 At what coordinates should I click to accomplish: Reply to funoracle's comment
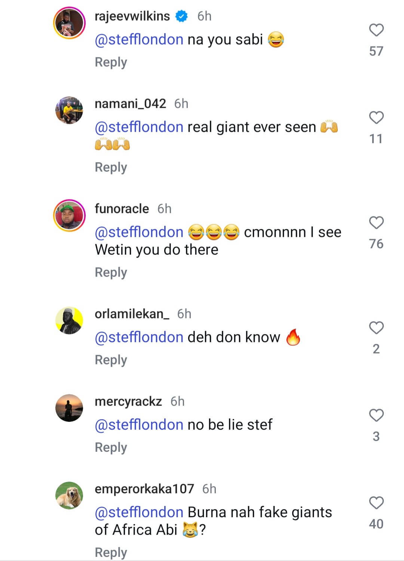point(111,272)
